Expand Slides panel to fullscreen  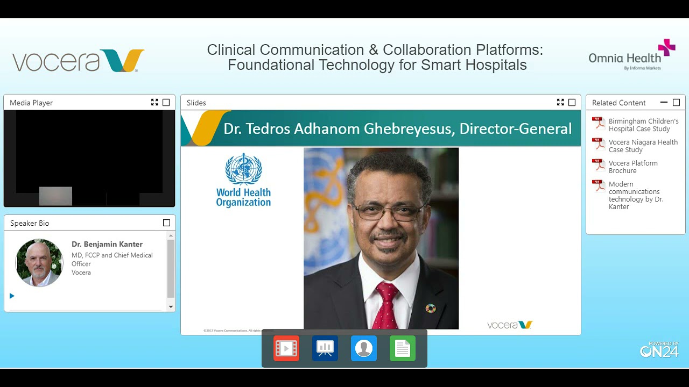[560, 102]
